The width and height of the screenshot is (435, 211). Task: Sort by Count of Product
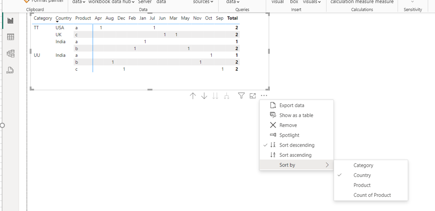pyautogui.click(x=371, y=195)
